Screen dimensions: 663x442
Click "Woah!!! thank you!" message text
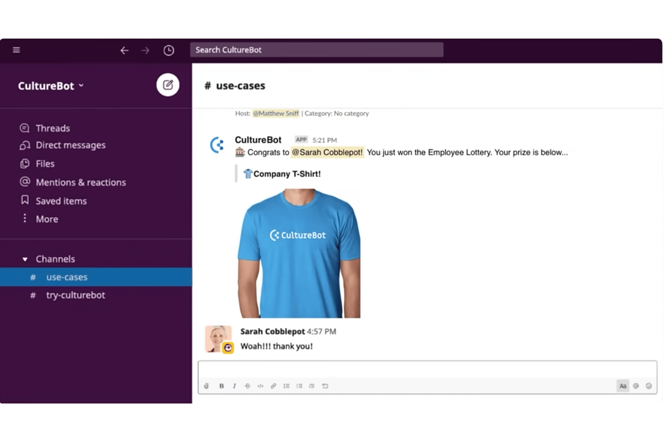click(x=276, y=346)
